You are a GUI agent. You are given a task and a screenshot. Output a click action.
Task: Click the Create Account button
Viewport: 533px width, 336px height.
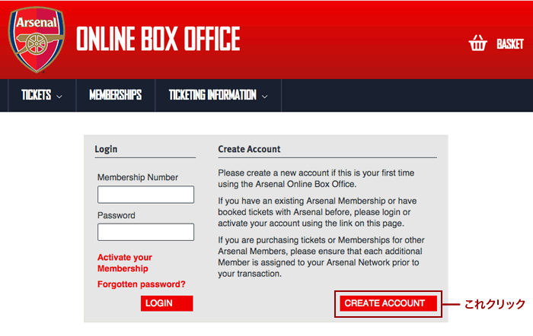tap(388, 303)
